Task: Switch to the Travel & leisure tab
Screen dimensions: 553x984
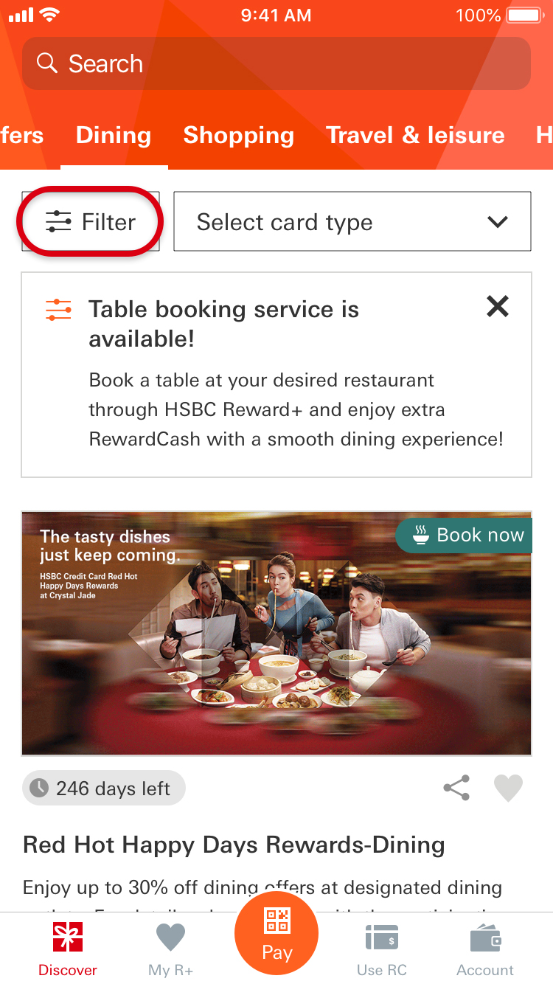Action: (x=415, y=135)
